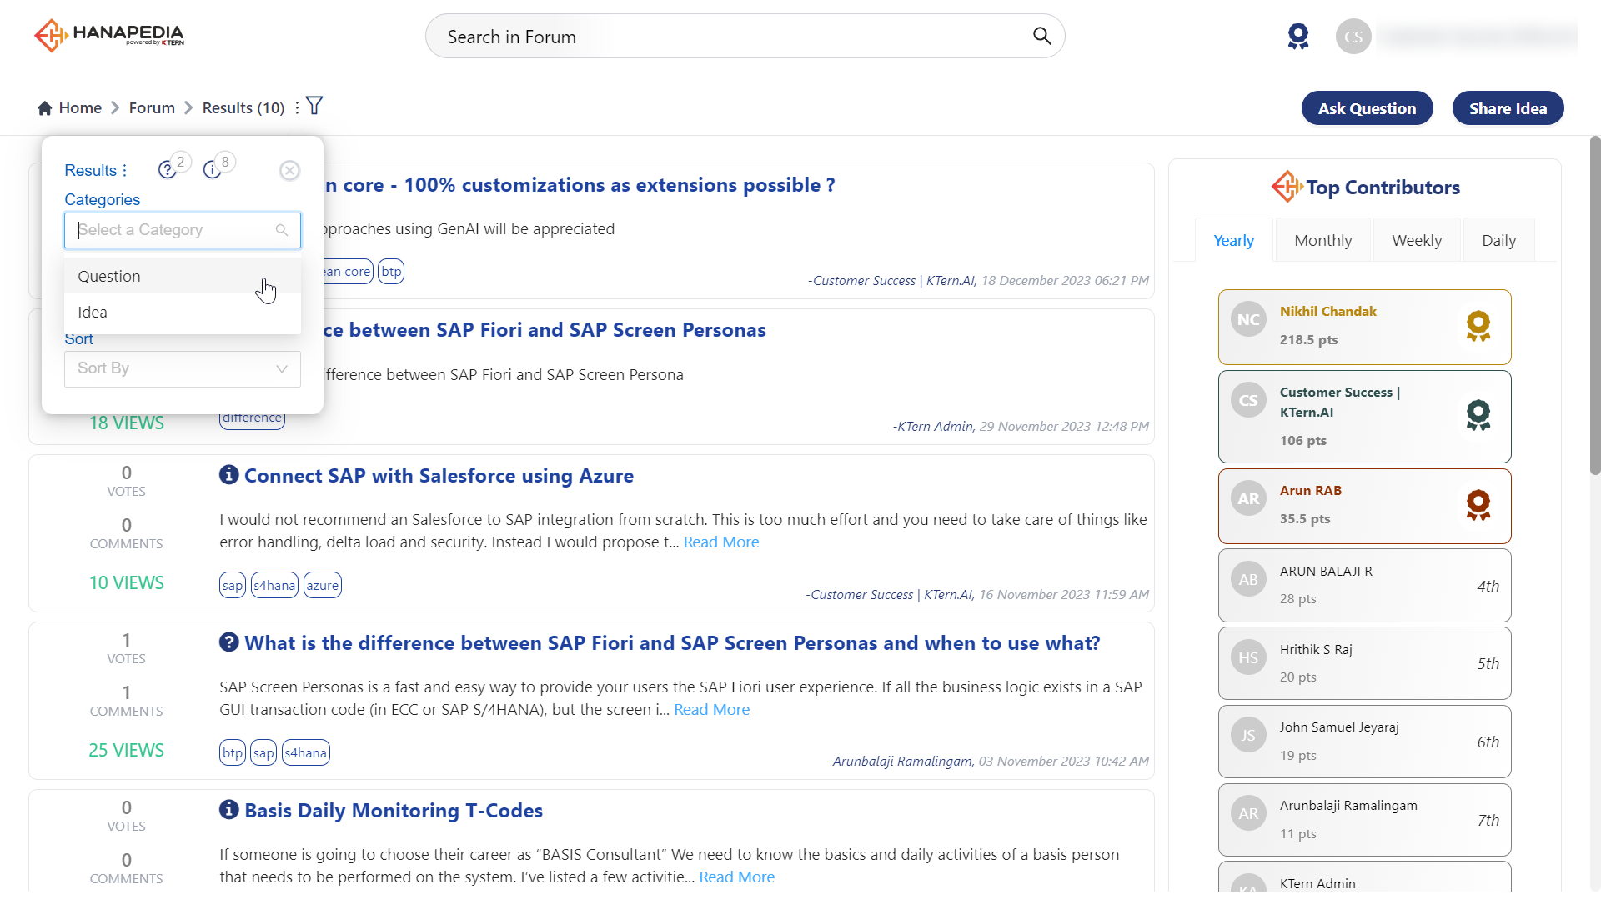This screenshot has height=900, width=1601.
Task: Click the Search in Forum field
Action: (x=745, y=36)
